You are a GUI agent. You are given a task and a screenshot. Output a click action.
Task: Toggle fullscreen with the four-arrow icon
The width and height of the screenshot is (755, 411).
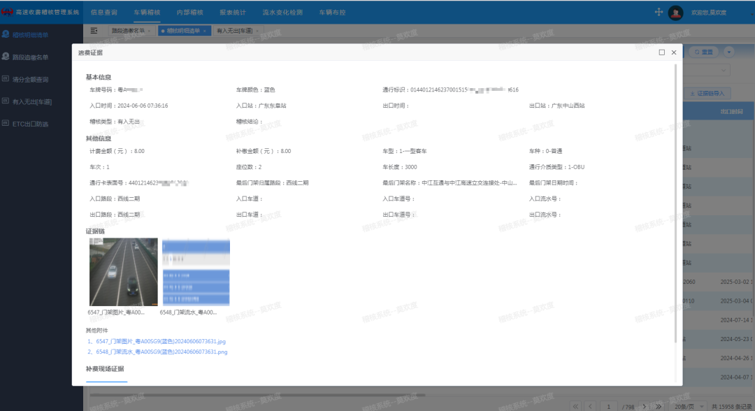pyautogui.click(x=659, y=12)
